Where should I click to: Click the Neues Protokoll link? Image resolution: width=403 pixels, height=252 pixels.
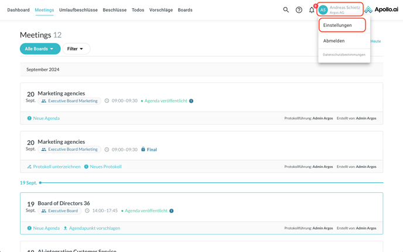105,167
